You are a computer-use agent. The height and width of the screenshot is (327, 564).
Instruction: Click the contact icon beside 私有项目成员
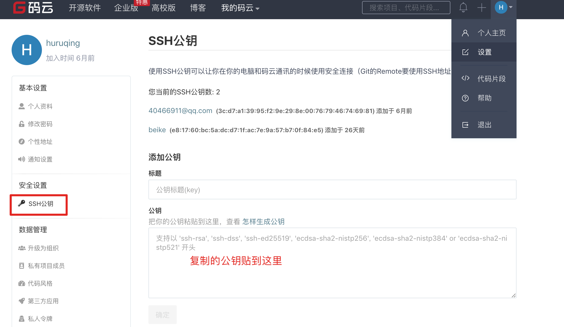(x=22, y=266)
